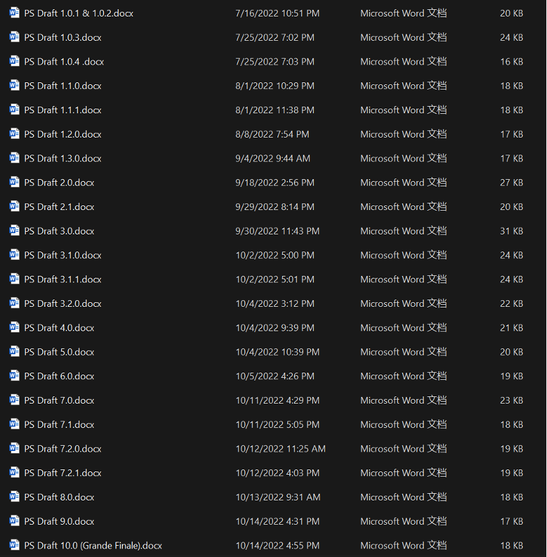This screenshot has width=547, height=557.
Task: Select file name PS Draft 5.0.docx
Action: click(59, 352)
